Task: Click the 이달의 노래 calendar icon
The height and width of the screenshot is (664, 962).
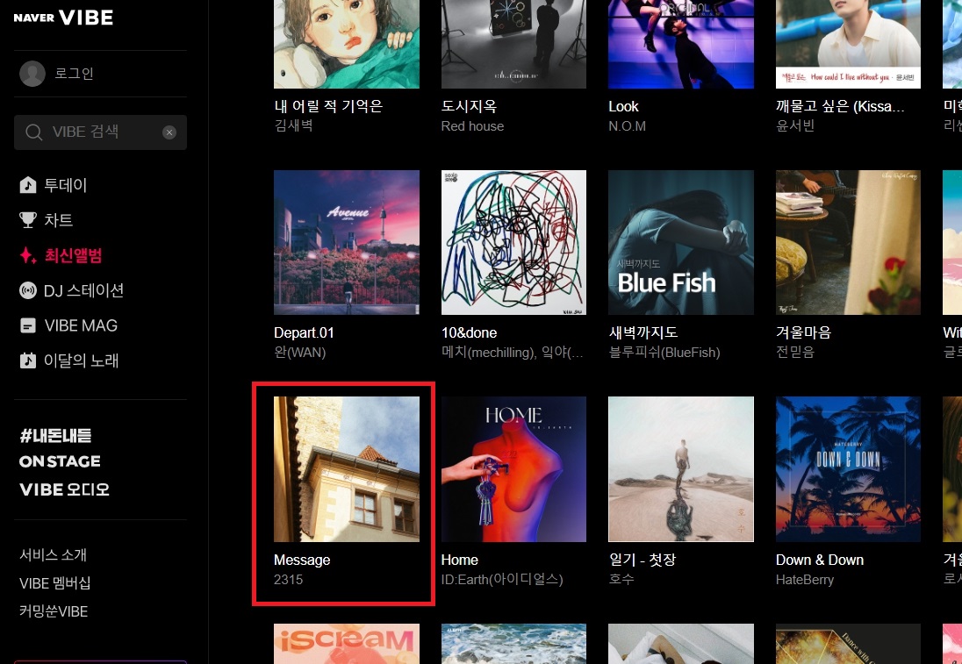Action: (27, 361)
